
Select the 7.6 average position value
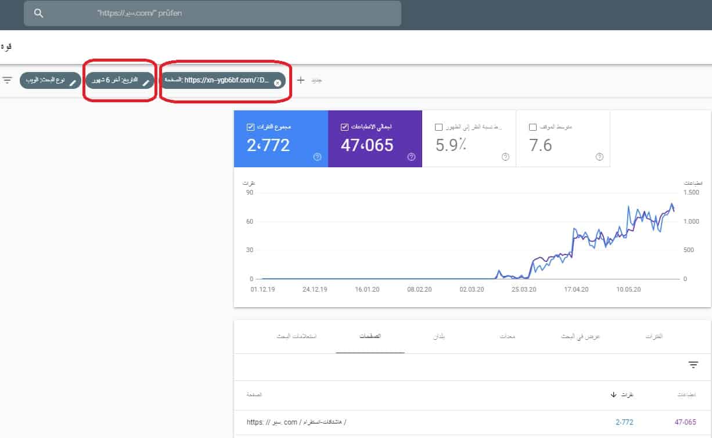pos(540,145)
